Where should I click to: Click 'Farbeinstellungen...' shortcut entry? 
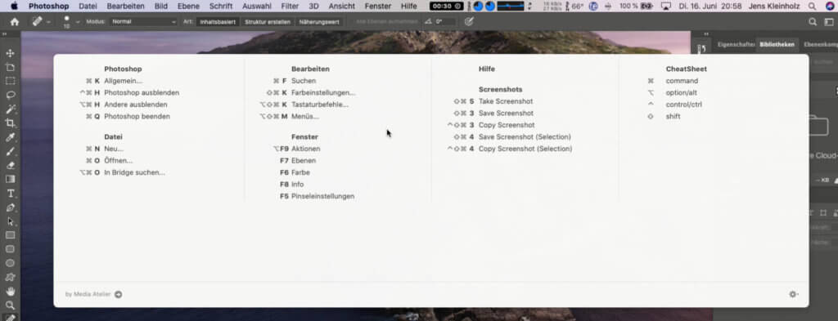[x=323, y=93]
